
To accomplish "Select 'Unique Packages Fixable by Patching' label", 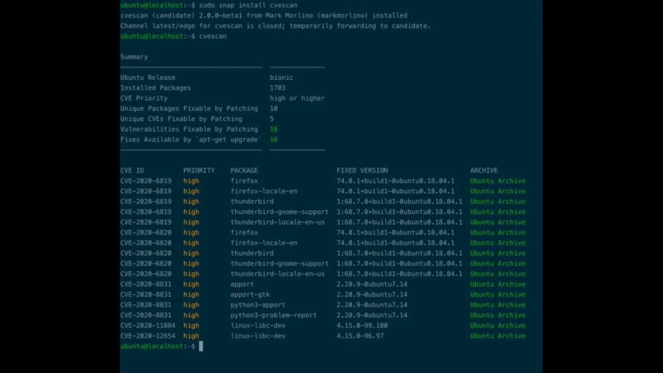I will [189, 109].
